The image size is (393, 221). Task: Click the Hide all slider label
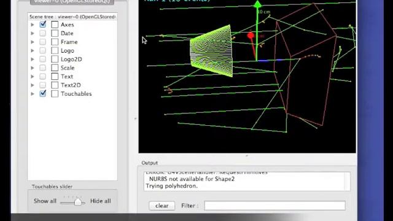click(101, 201)
